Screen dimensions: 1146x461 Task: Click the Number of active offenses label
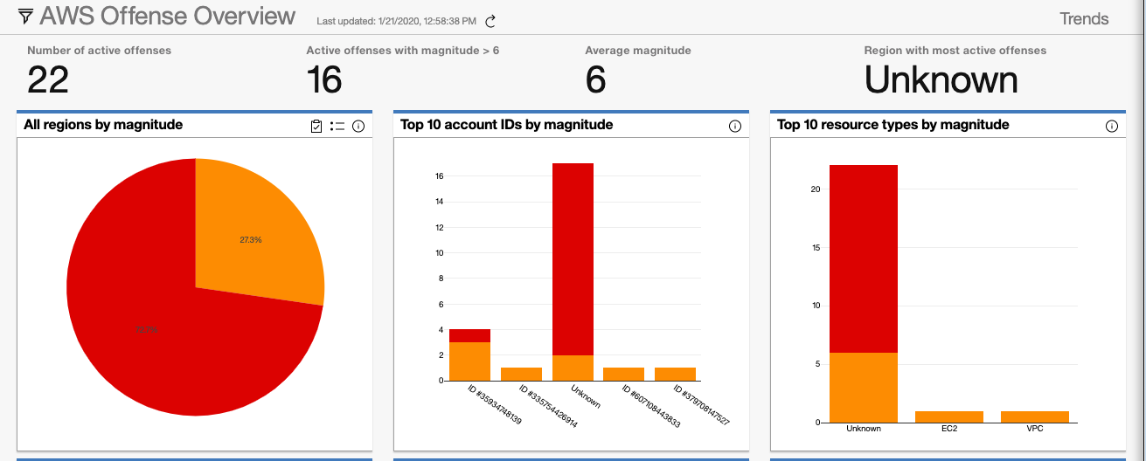pyautogui.click(x=100, y=51)
